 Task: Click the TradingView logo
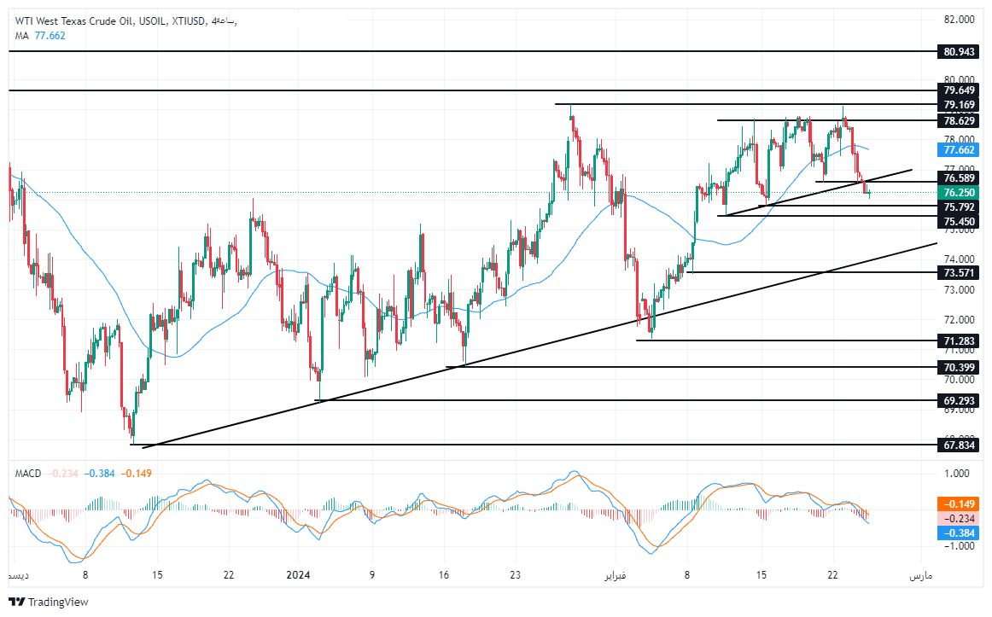(x=48, y=602)
